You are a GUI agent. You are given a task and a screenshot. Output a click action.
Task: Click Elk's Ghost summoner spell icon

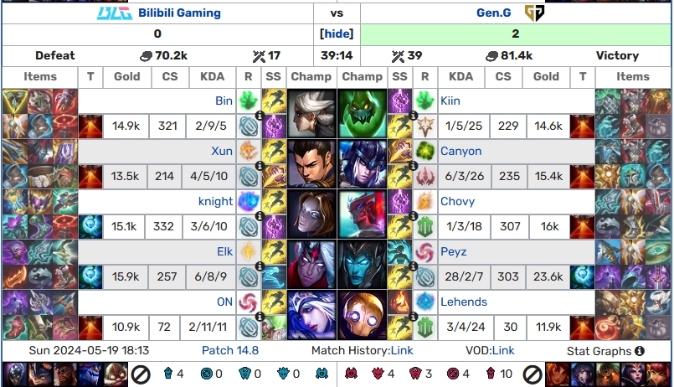coord(274,277)
